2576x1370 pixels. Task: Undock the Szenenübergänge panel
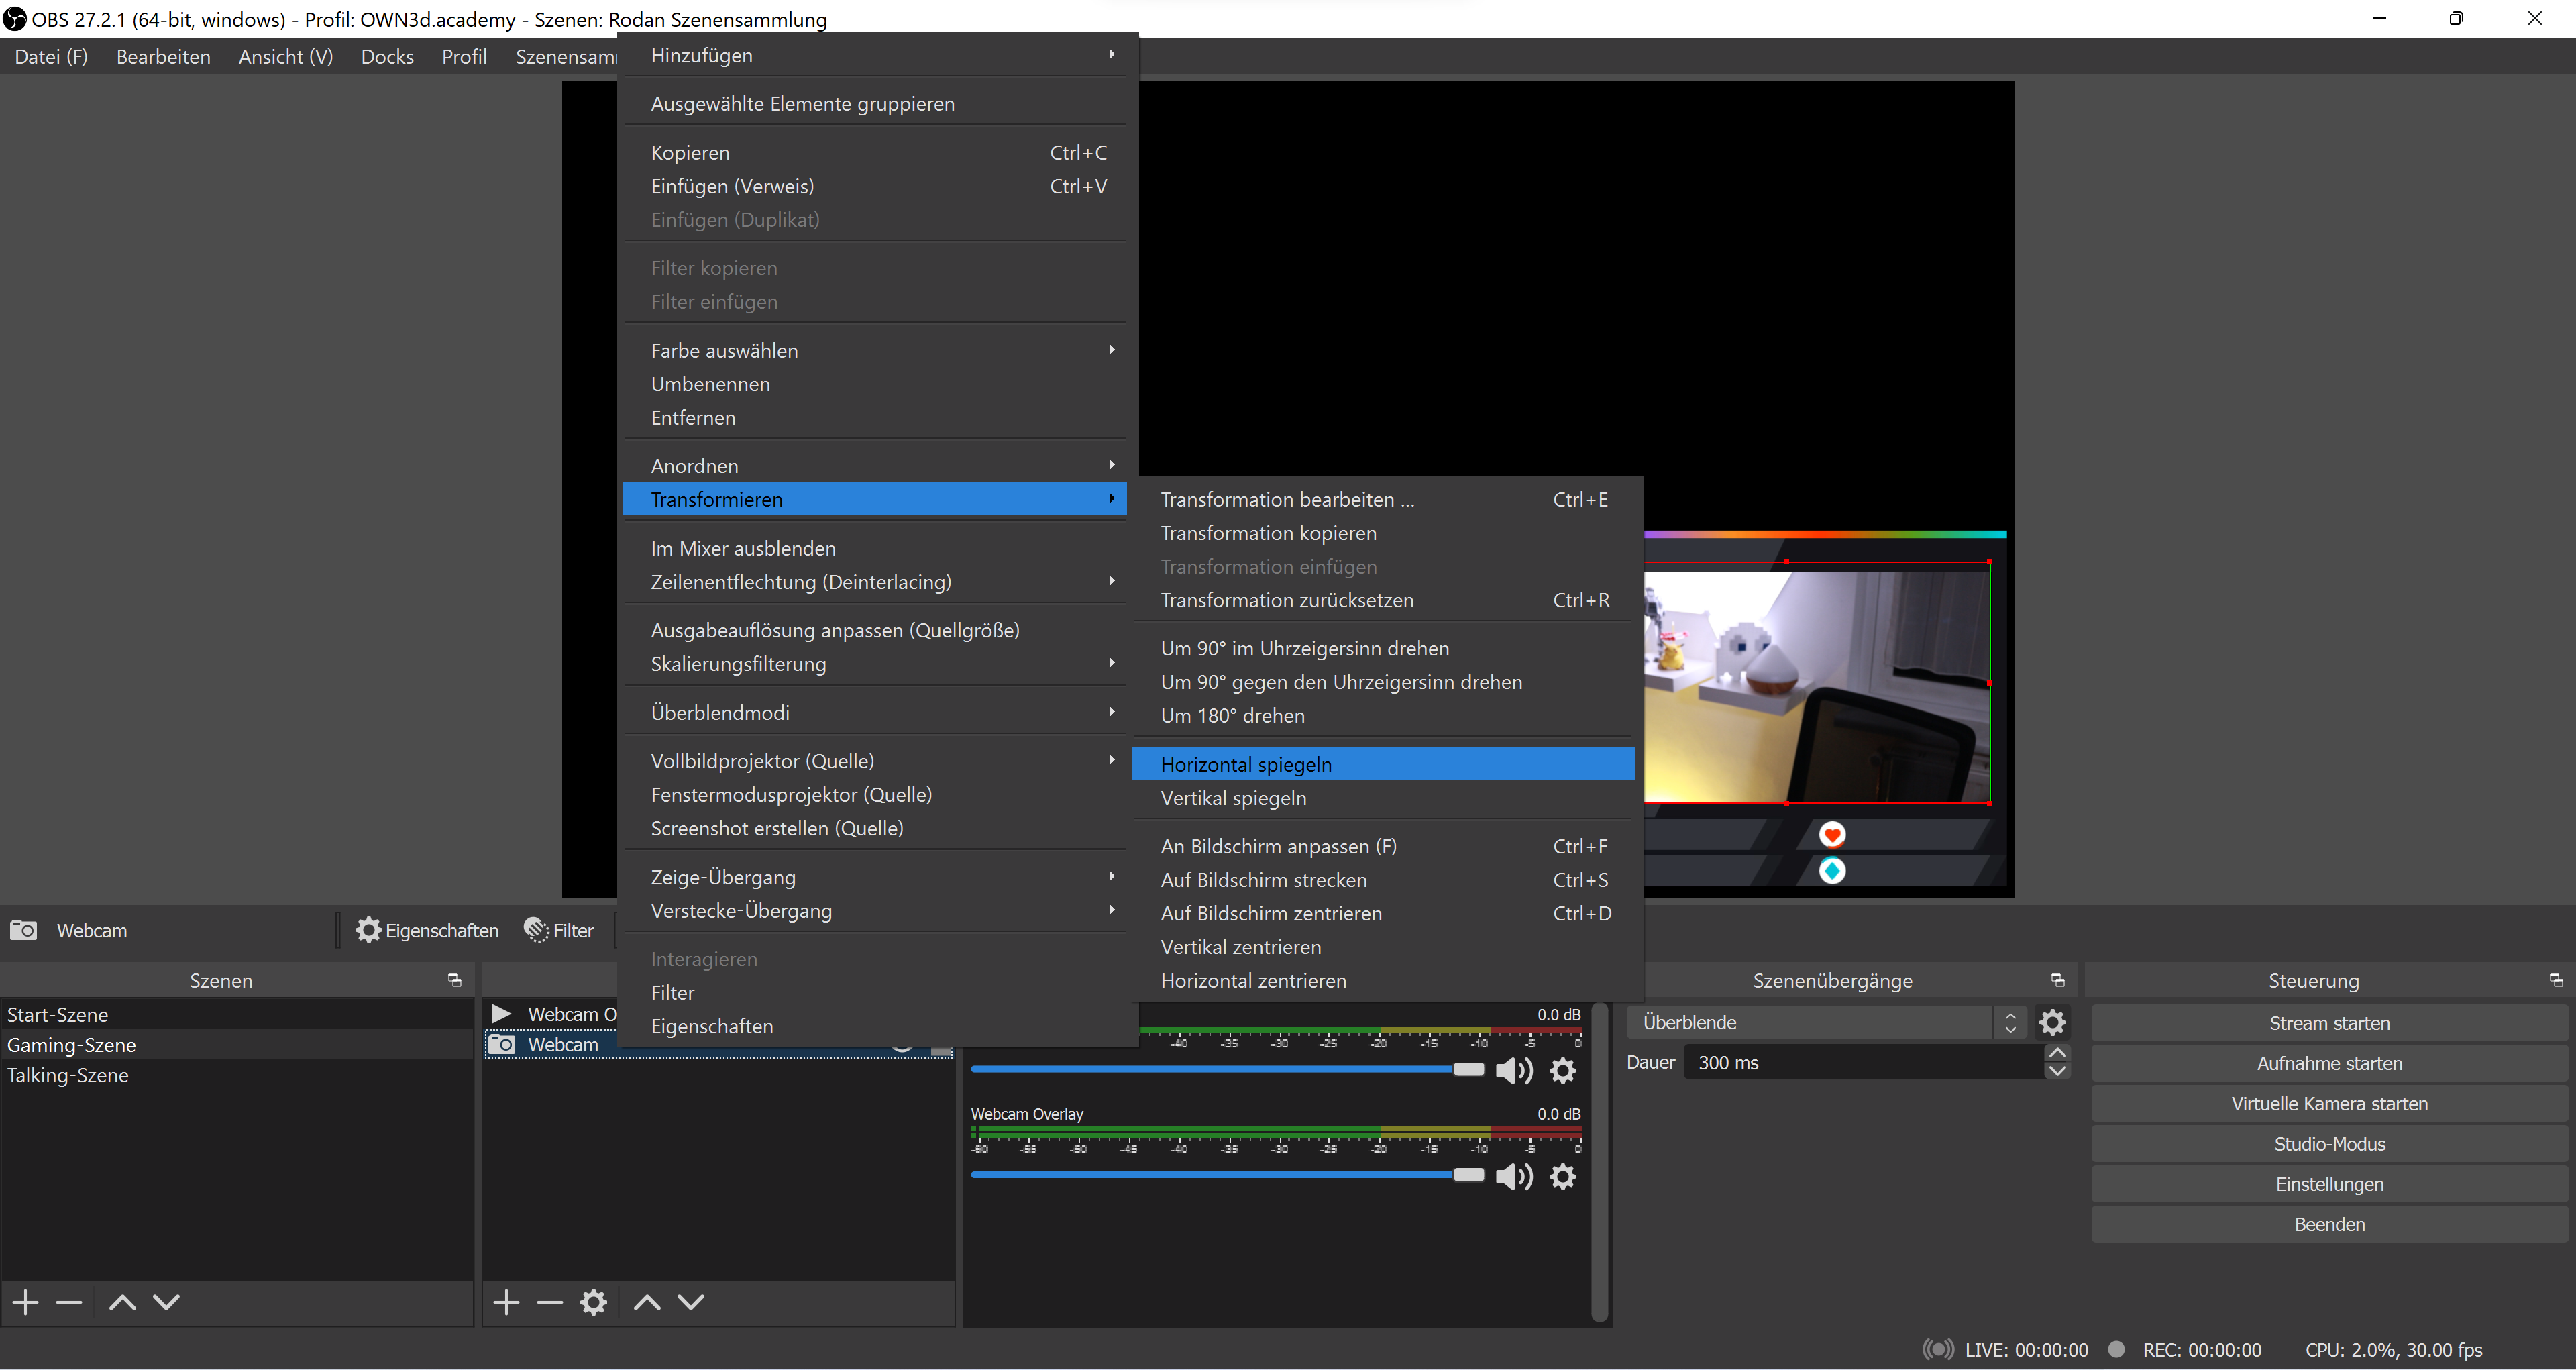click(x=2058, y=980)
